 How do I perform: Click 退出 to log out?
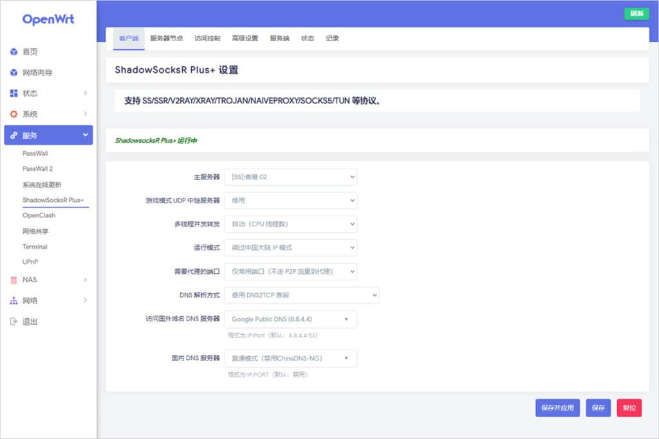click(x=30, y=322)
